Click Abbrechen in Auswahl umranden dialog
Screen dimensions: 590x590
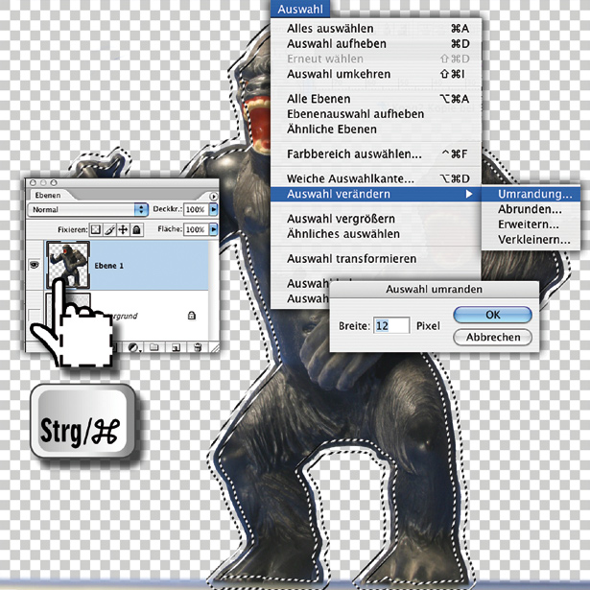pyautogui.click(x=492, y=337)
